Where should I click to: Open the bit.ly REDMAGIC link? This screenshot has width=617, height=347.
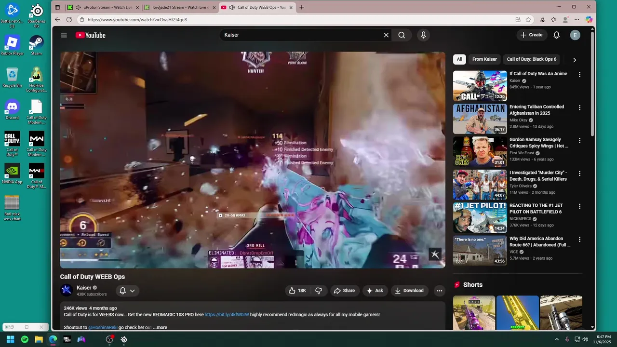227,315
